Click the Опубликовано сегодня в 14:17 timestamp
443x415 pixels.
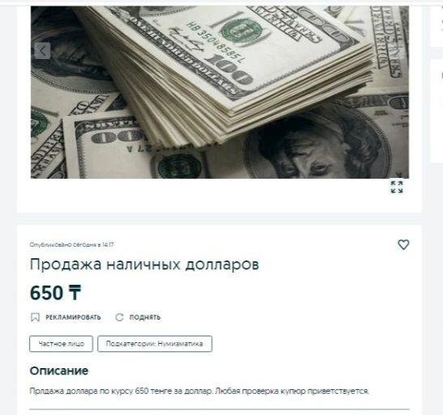[72, 244]
